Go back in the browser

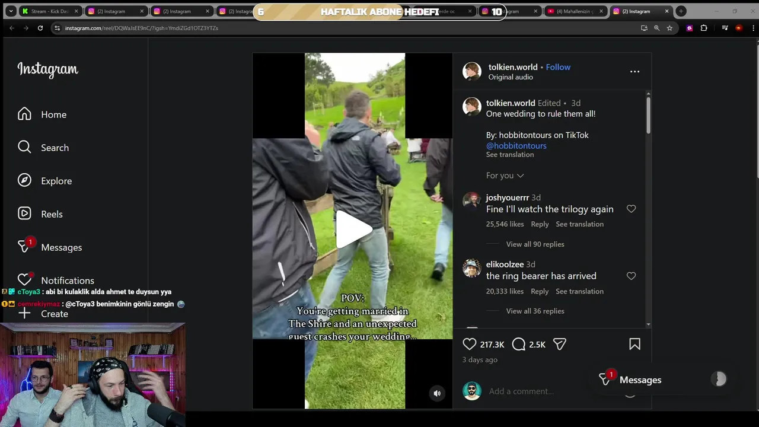click(x=11, y=28)
